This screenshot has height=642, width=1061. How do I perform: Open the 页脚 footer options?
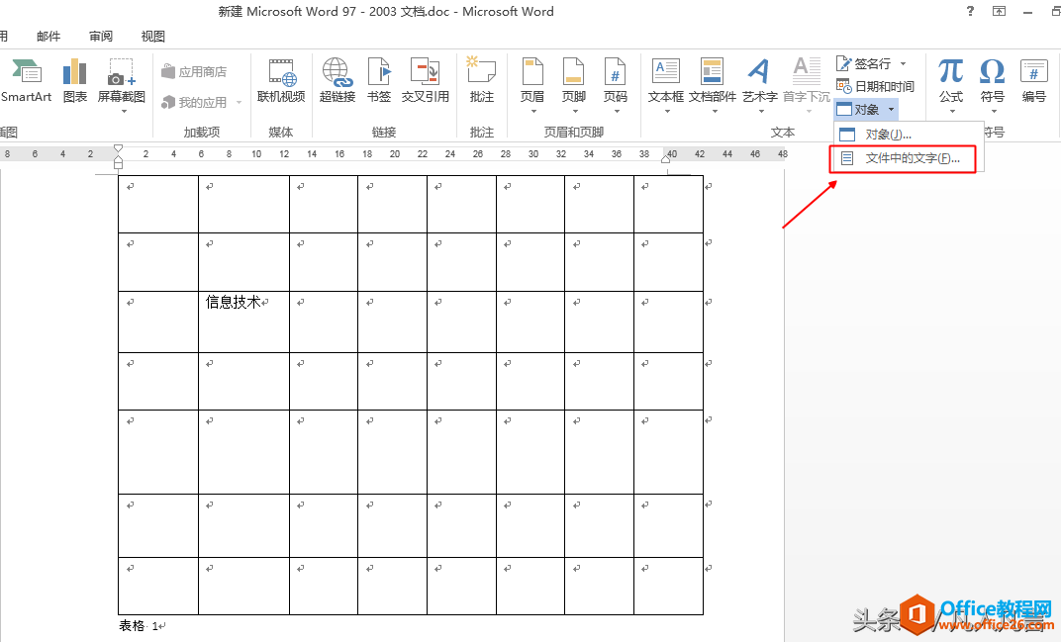574,84
